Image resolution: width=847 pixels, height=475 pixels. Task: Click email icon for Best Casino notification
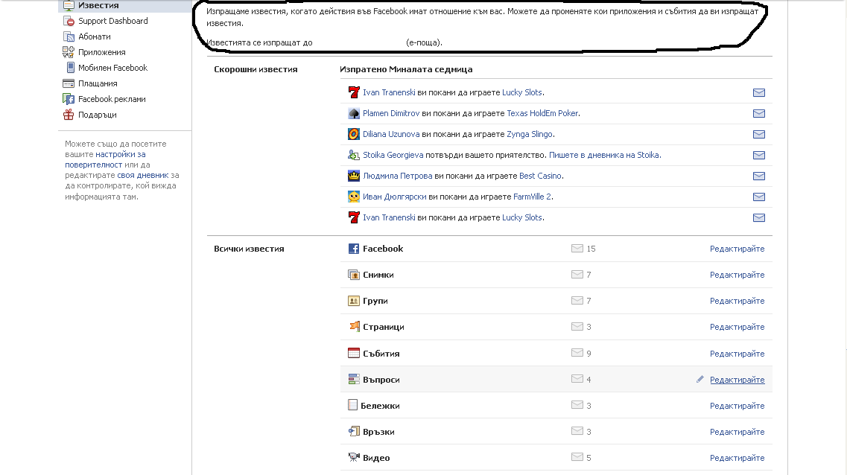(759, 176)
